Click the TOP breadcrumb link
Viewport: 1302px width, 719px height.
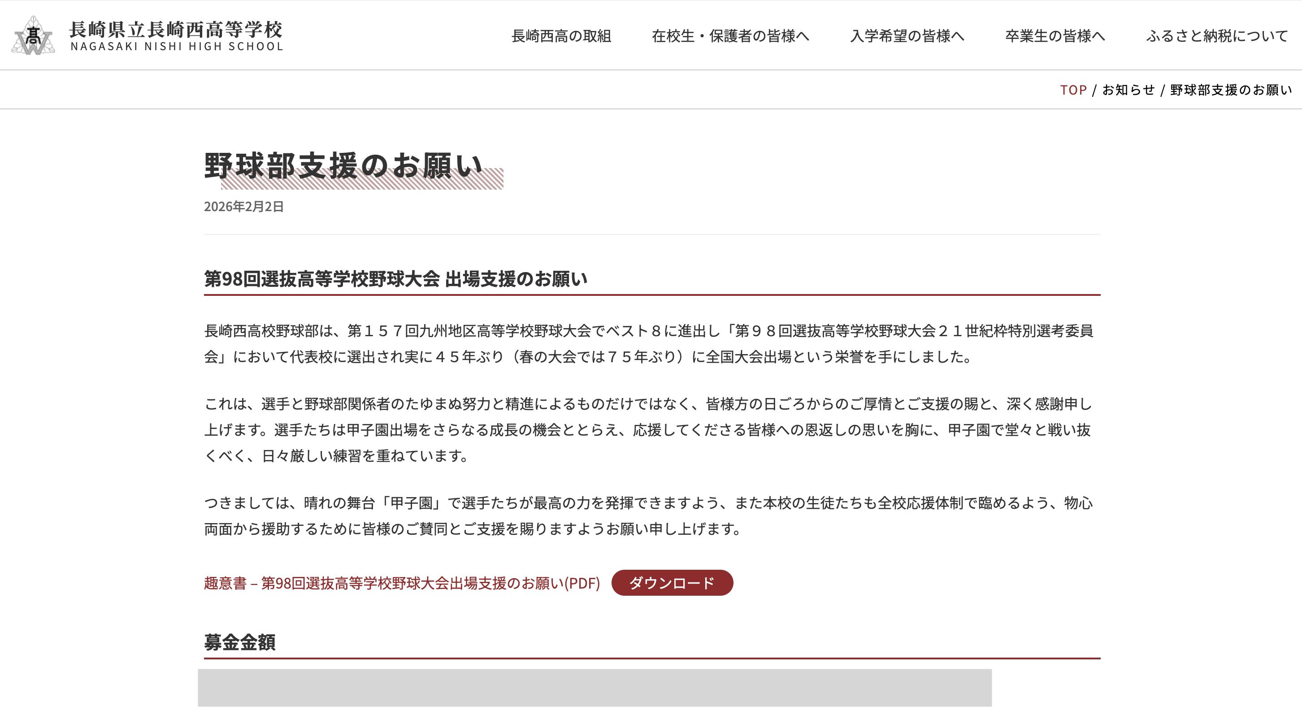(x=1073, y=90)
